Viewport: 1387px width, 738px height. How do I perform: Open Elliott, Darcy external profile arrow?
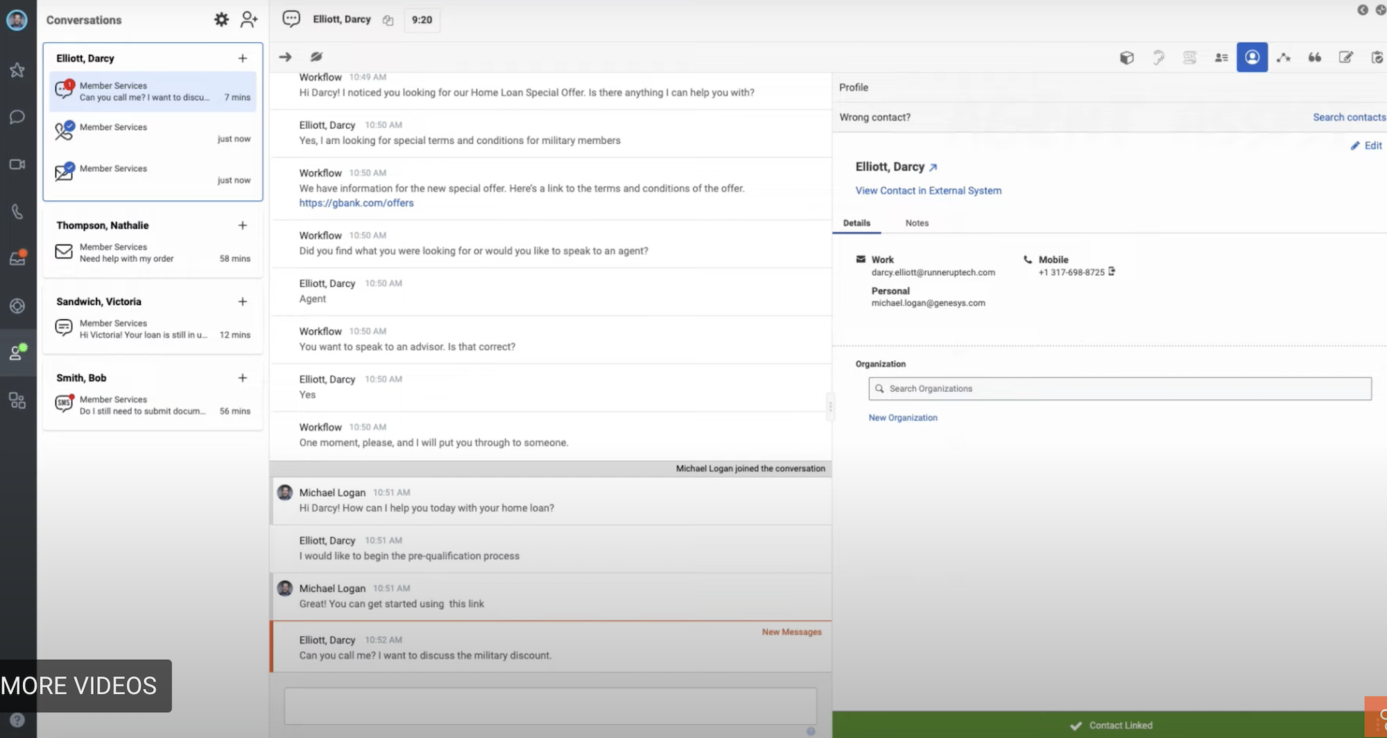tap(933, 167)
